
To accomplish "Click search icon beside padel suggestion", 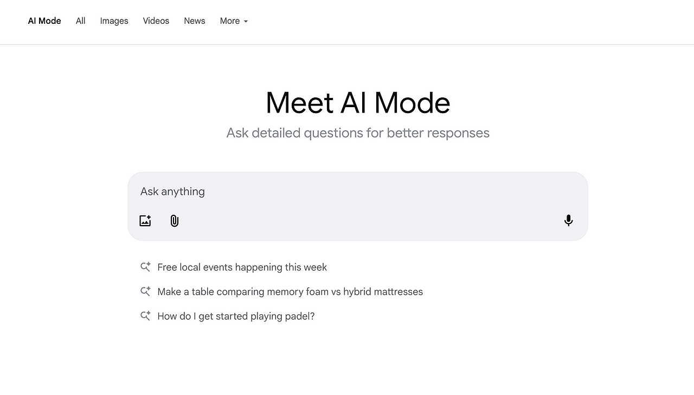I will click(145, 316).
